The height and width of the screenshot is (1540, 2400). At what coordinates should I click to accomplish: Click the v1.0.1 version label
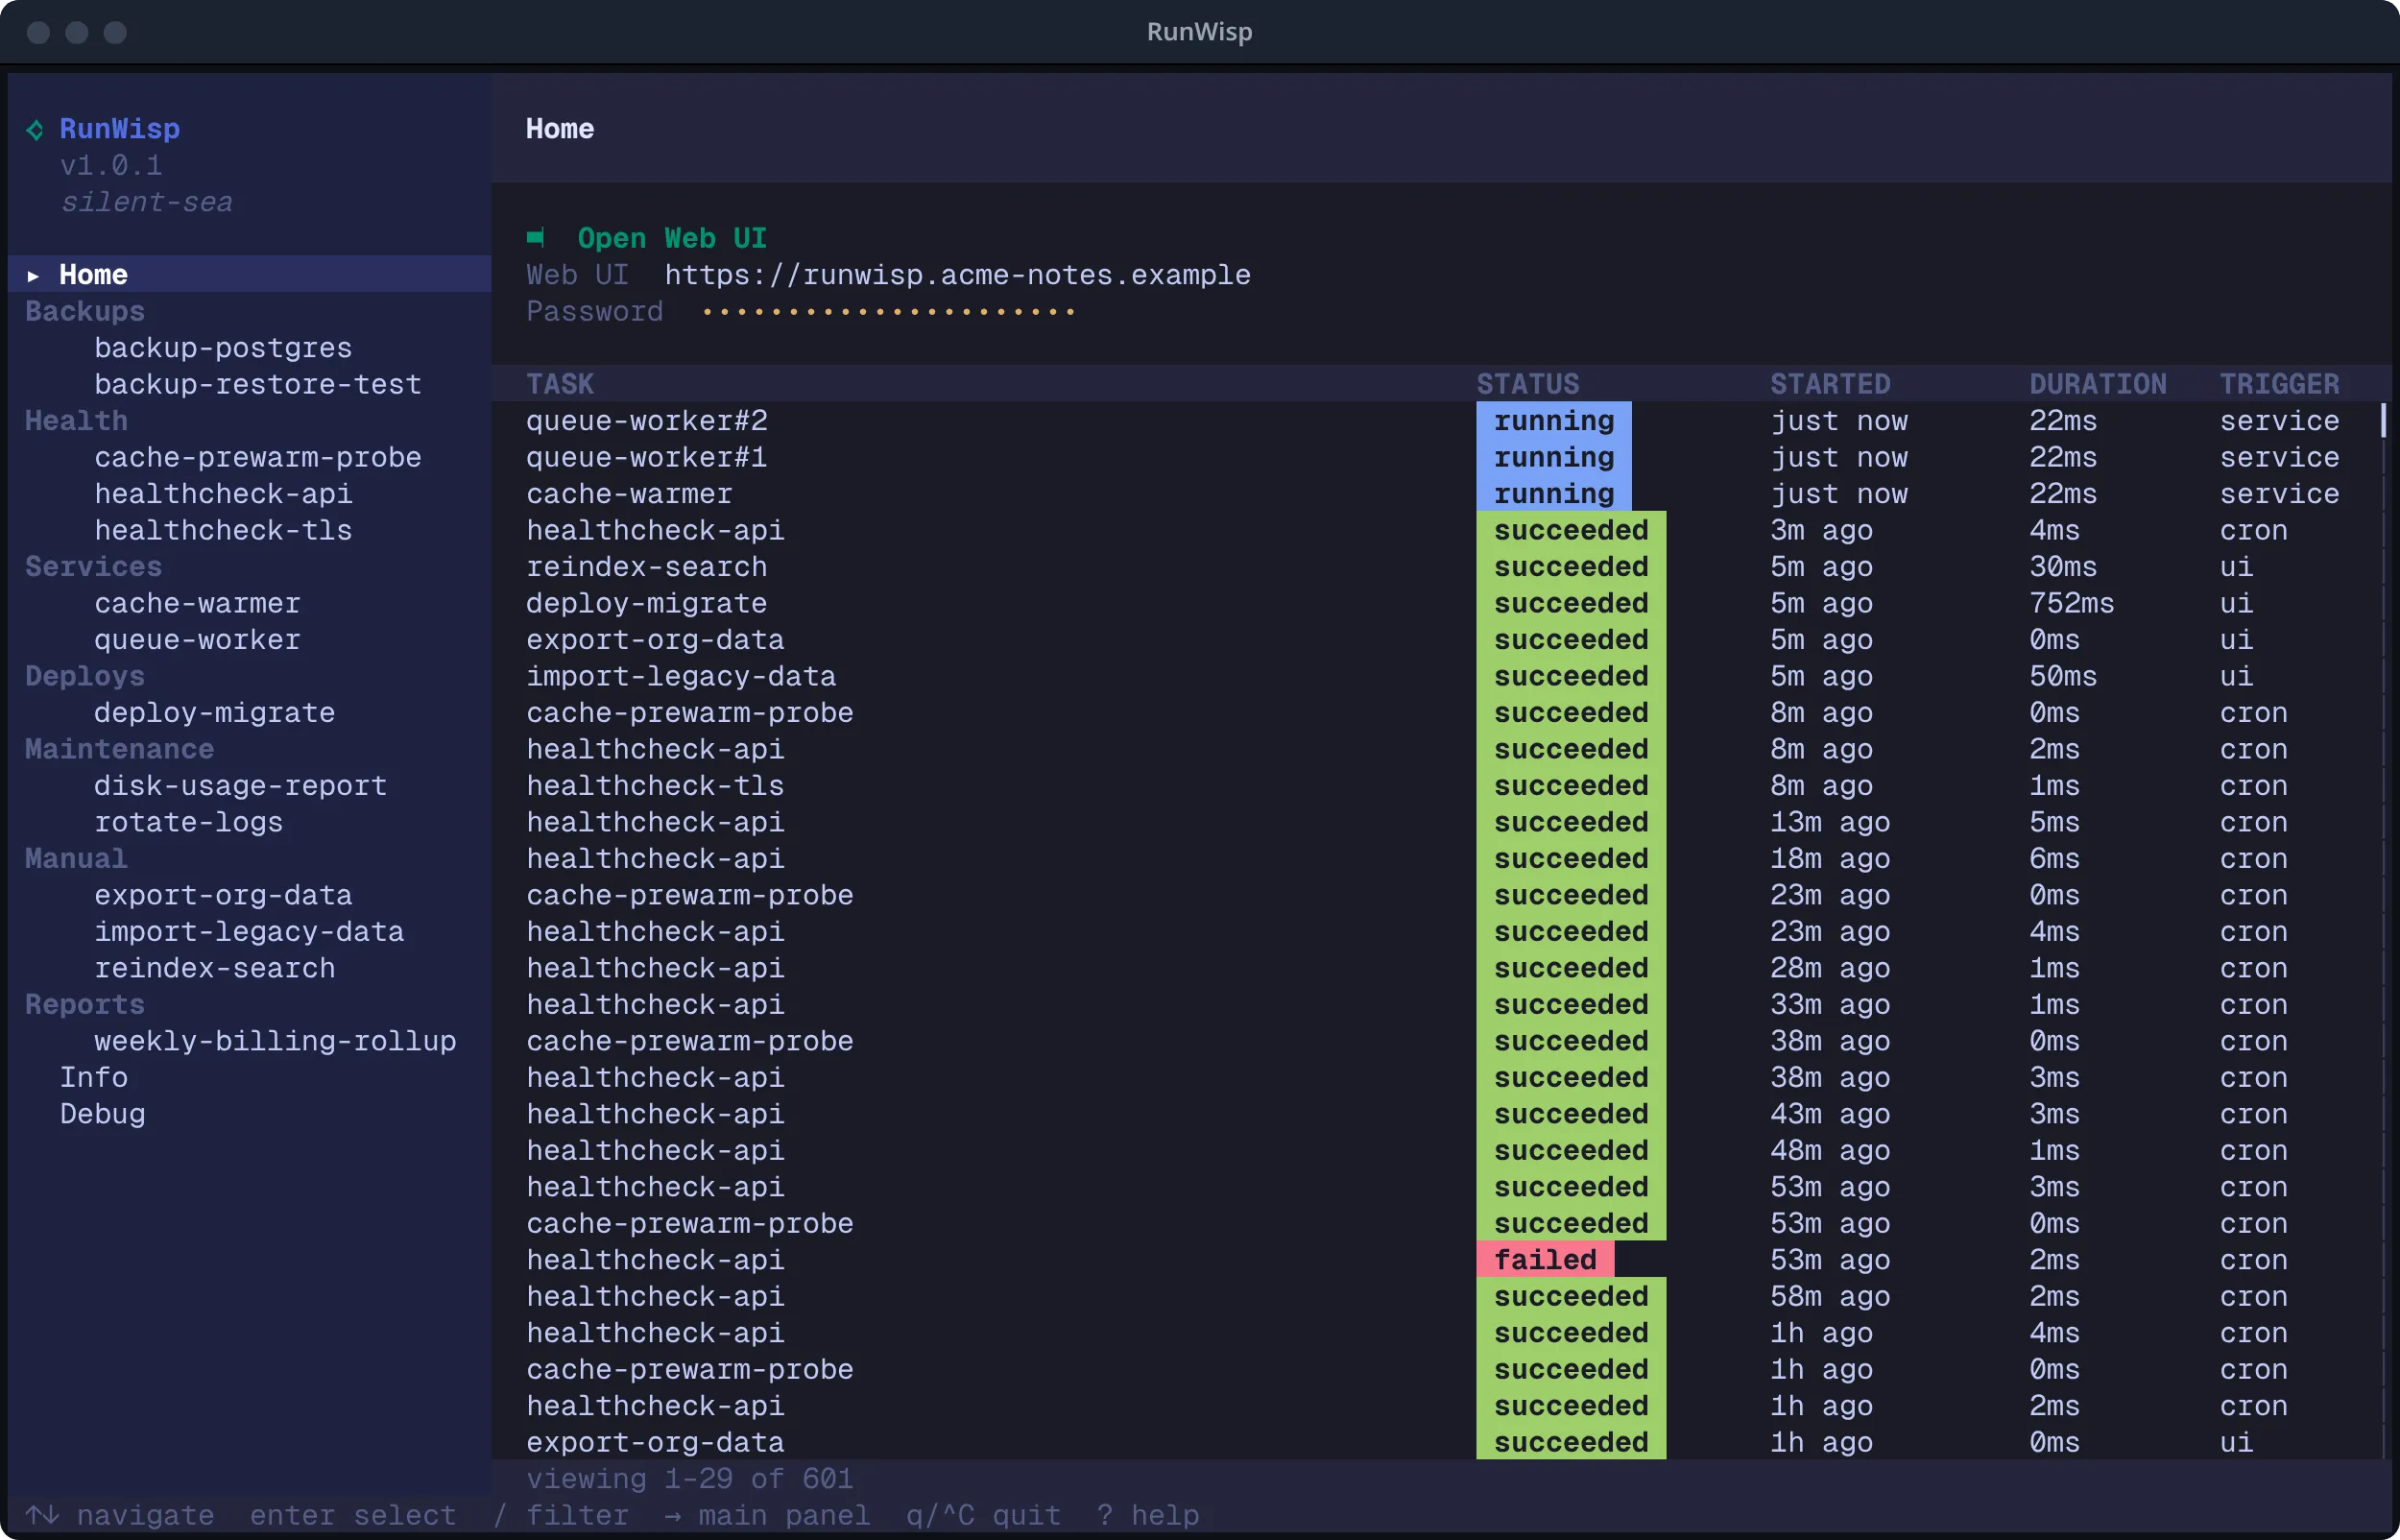(111, 165)
